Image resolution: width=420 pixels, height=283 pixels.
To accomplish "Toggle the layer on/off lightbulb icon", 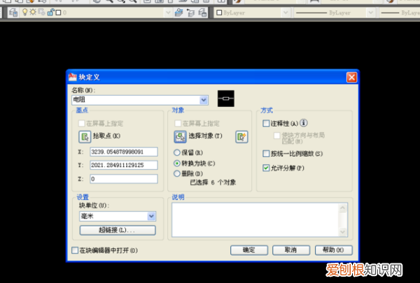I will [25, 12].
